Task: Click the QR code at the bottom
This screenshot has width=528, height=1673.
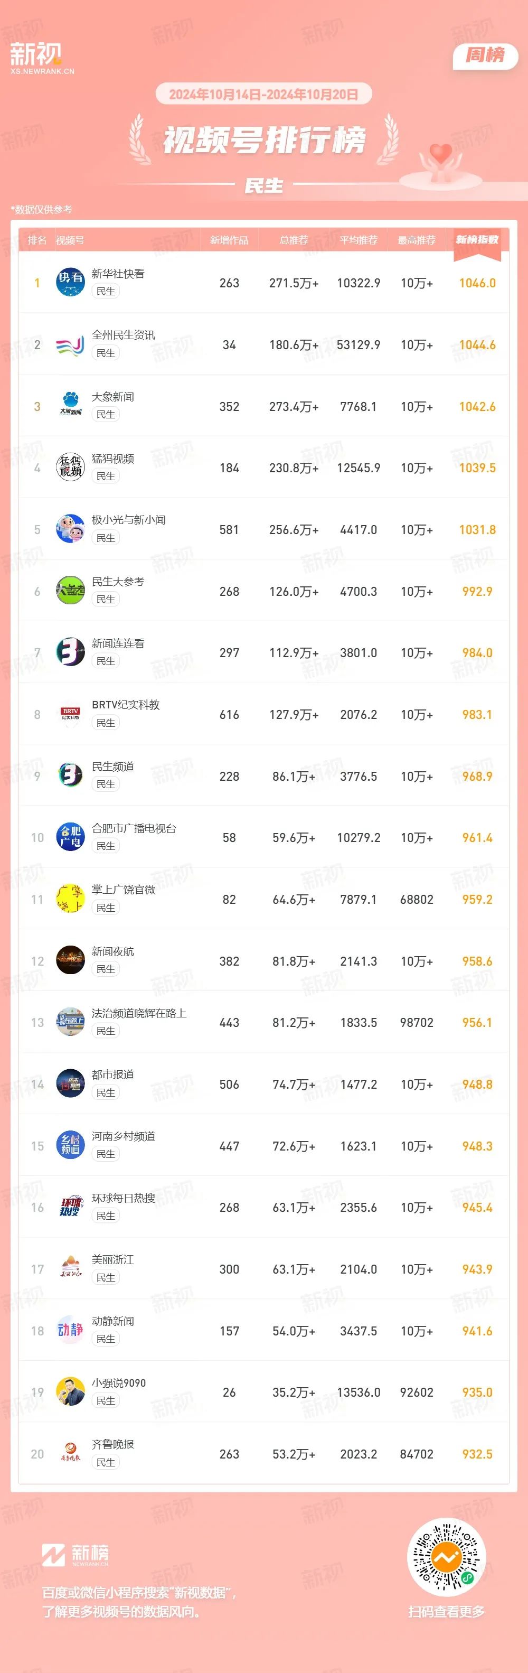Action: point(446,1557)
